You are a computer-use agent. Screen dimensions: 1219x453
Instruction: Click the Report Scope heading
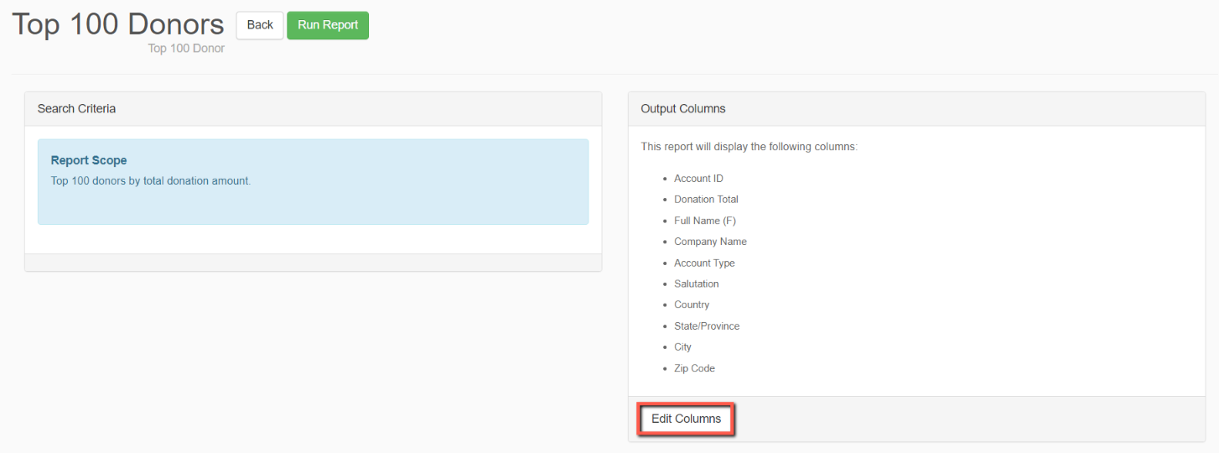pos(89,160)
